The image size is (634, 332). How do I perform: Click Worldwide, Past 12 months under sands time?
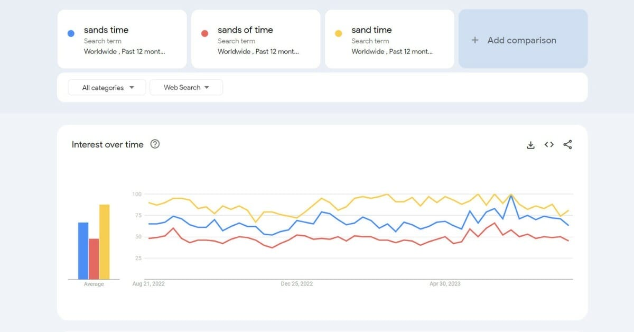click(x=125, y=51)
